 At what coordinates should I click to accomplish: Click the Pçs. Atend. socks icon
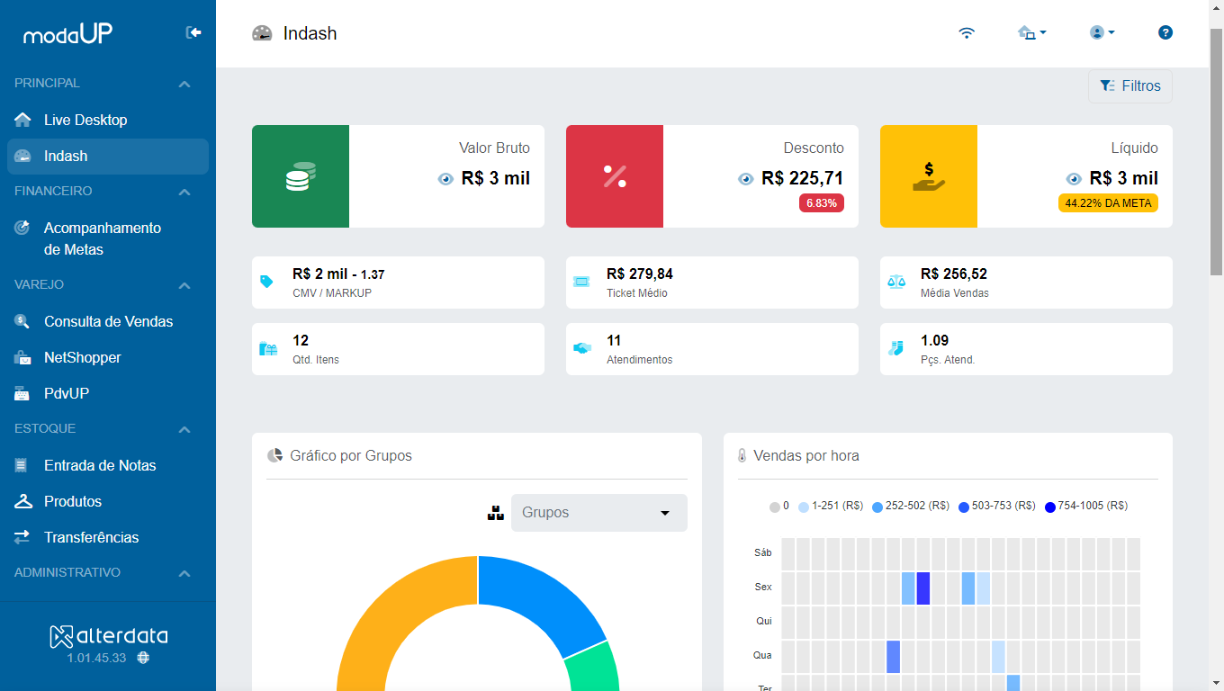pos(895,348)
